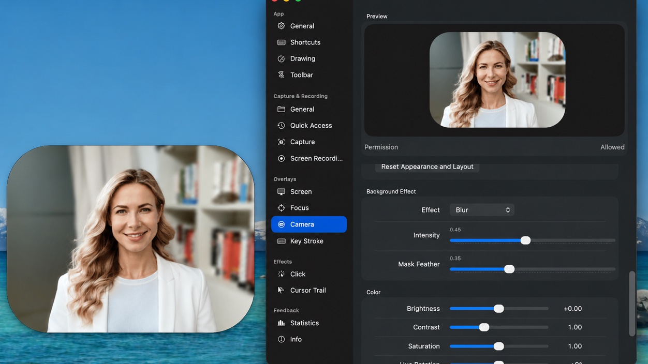Viewport: 648px width, 364px height.
Task: Click the Mask Feather slider handle
Action: [509, 269]
